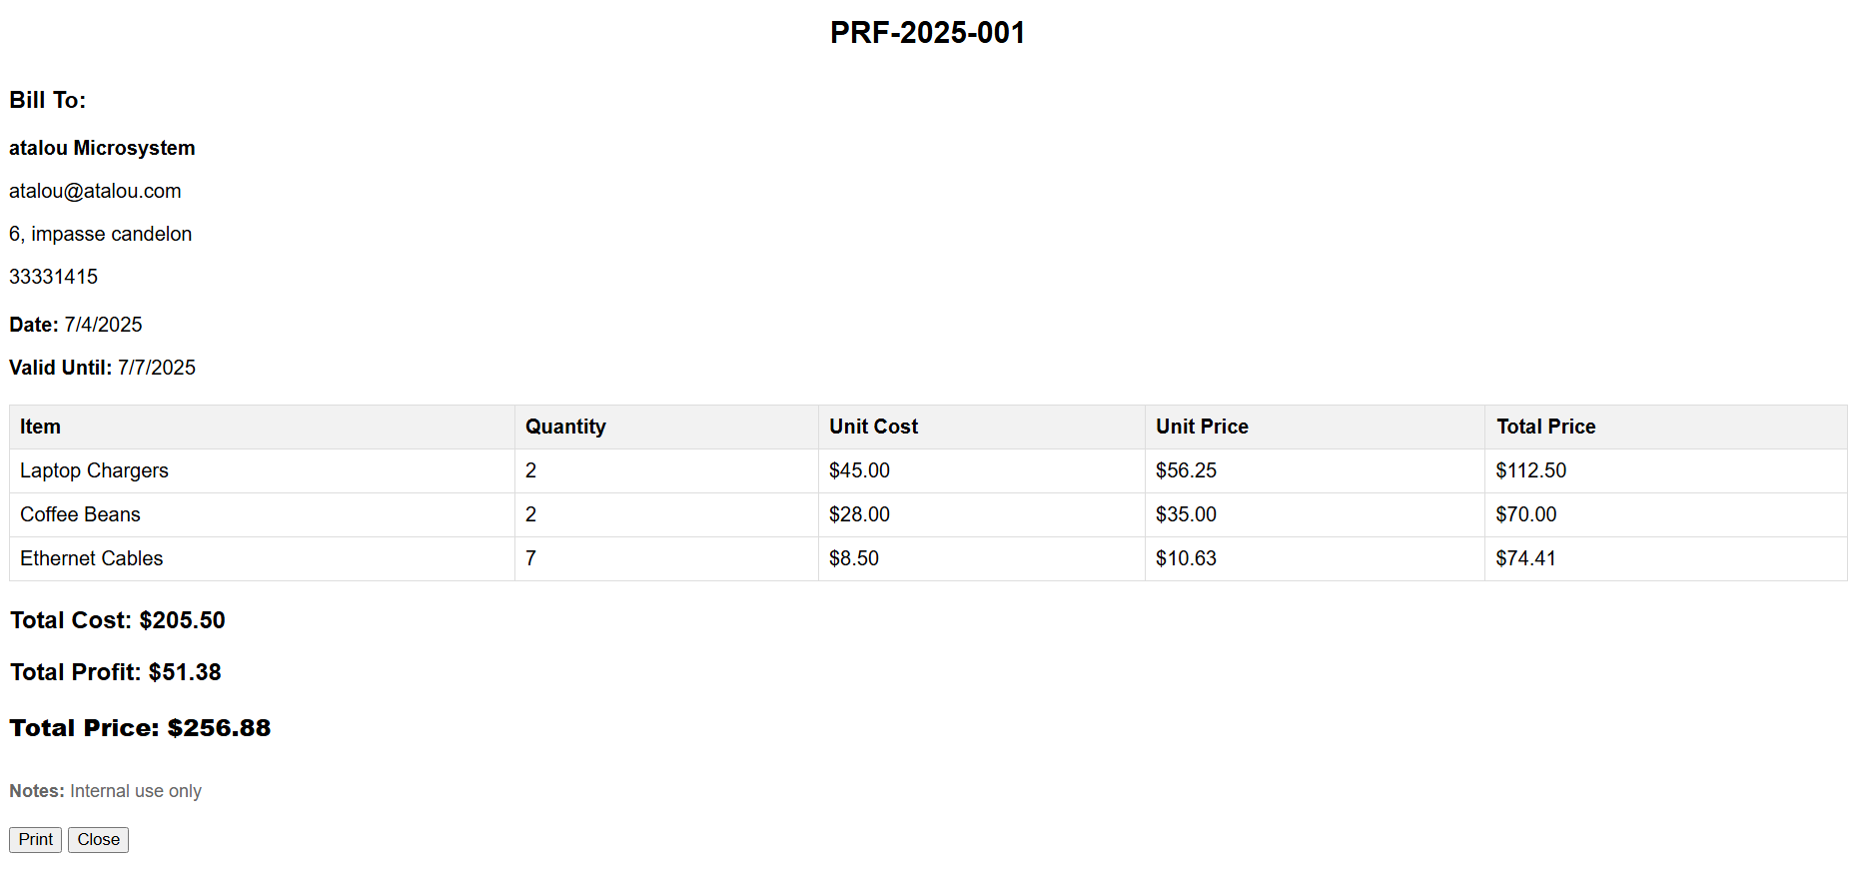Select the Ethernet Cables row item

pos(91,558)
